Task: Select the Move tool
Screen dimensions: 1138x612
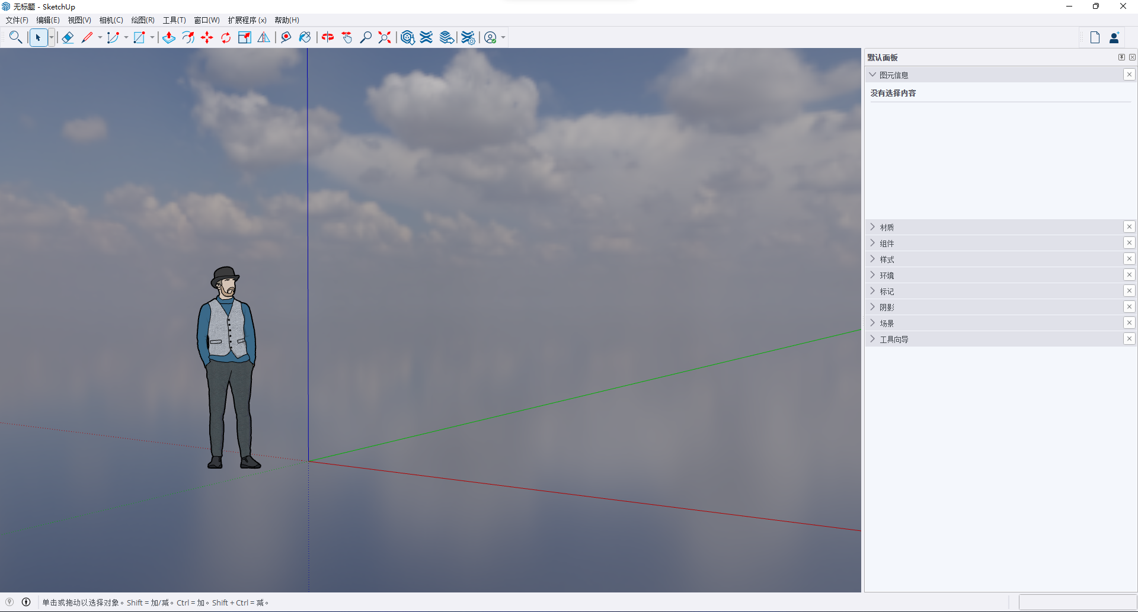Action: click(x=207, y=38)
